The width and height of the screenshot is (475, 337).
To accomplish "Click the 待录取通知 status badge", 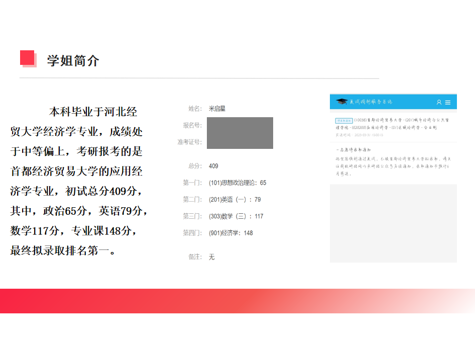I will click(x=344, y=121).
